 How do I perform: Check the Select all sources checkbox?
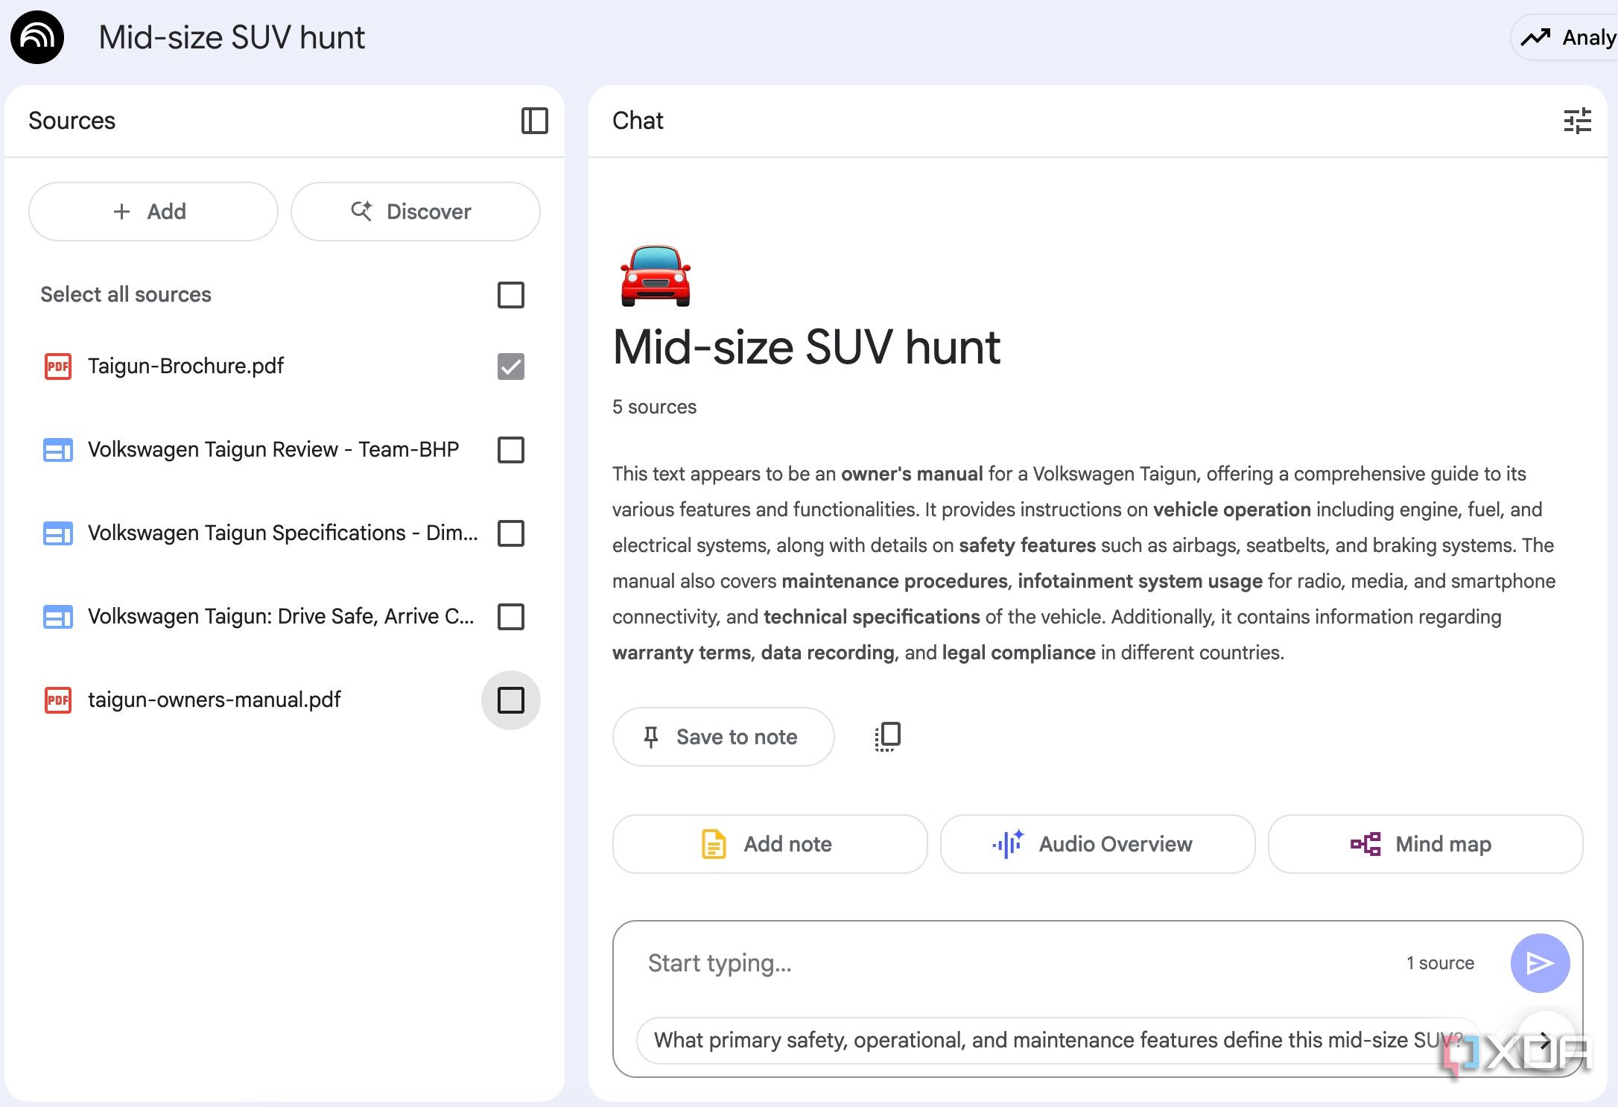pyautogui.click(x=510, y=295)
